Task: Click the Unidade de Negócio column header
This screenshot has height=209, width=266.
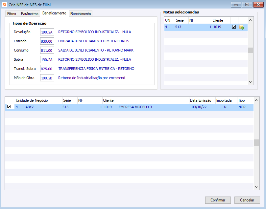Action: 39,100
